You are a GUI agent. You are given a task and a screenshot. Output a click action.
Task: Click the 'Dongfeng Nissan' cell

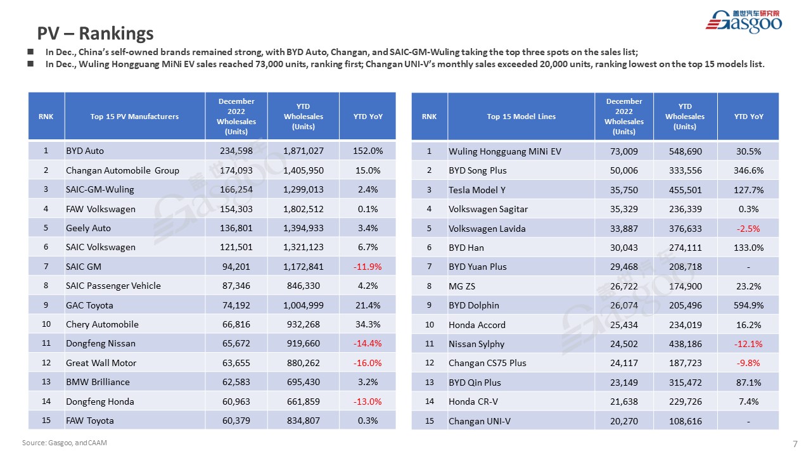pyautogui.click(x=134, y=343)
